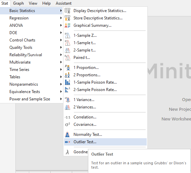Click the Outlier Test icon

coord(67,142)
